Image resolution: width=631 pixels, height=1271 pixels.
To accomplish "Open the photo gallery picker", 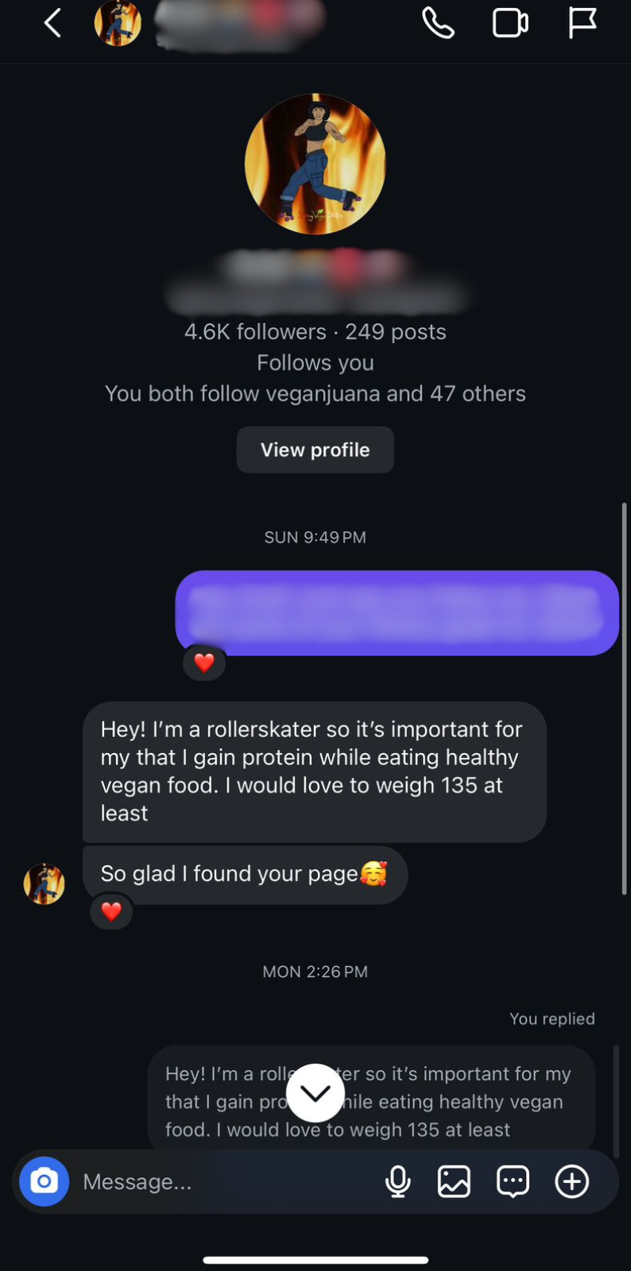I will (454, 1181).
